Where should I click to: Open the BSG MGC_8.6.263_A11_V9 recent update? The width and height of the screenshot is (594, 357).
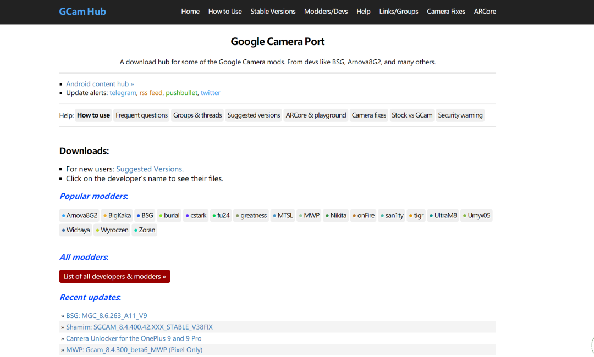pyautogui.click(x=106, y=316)
